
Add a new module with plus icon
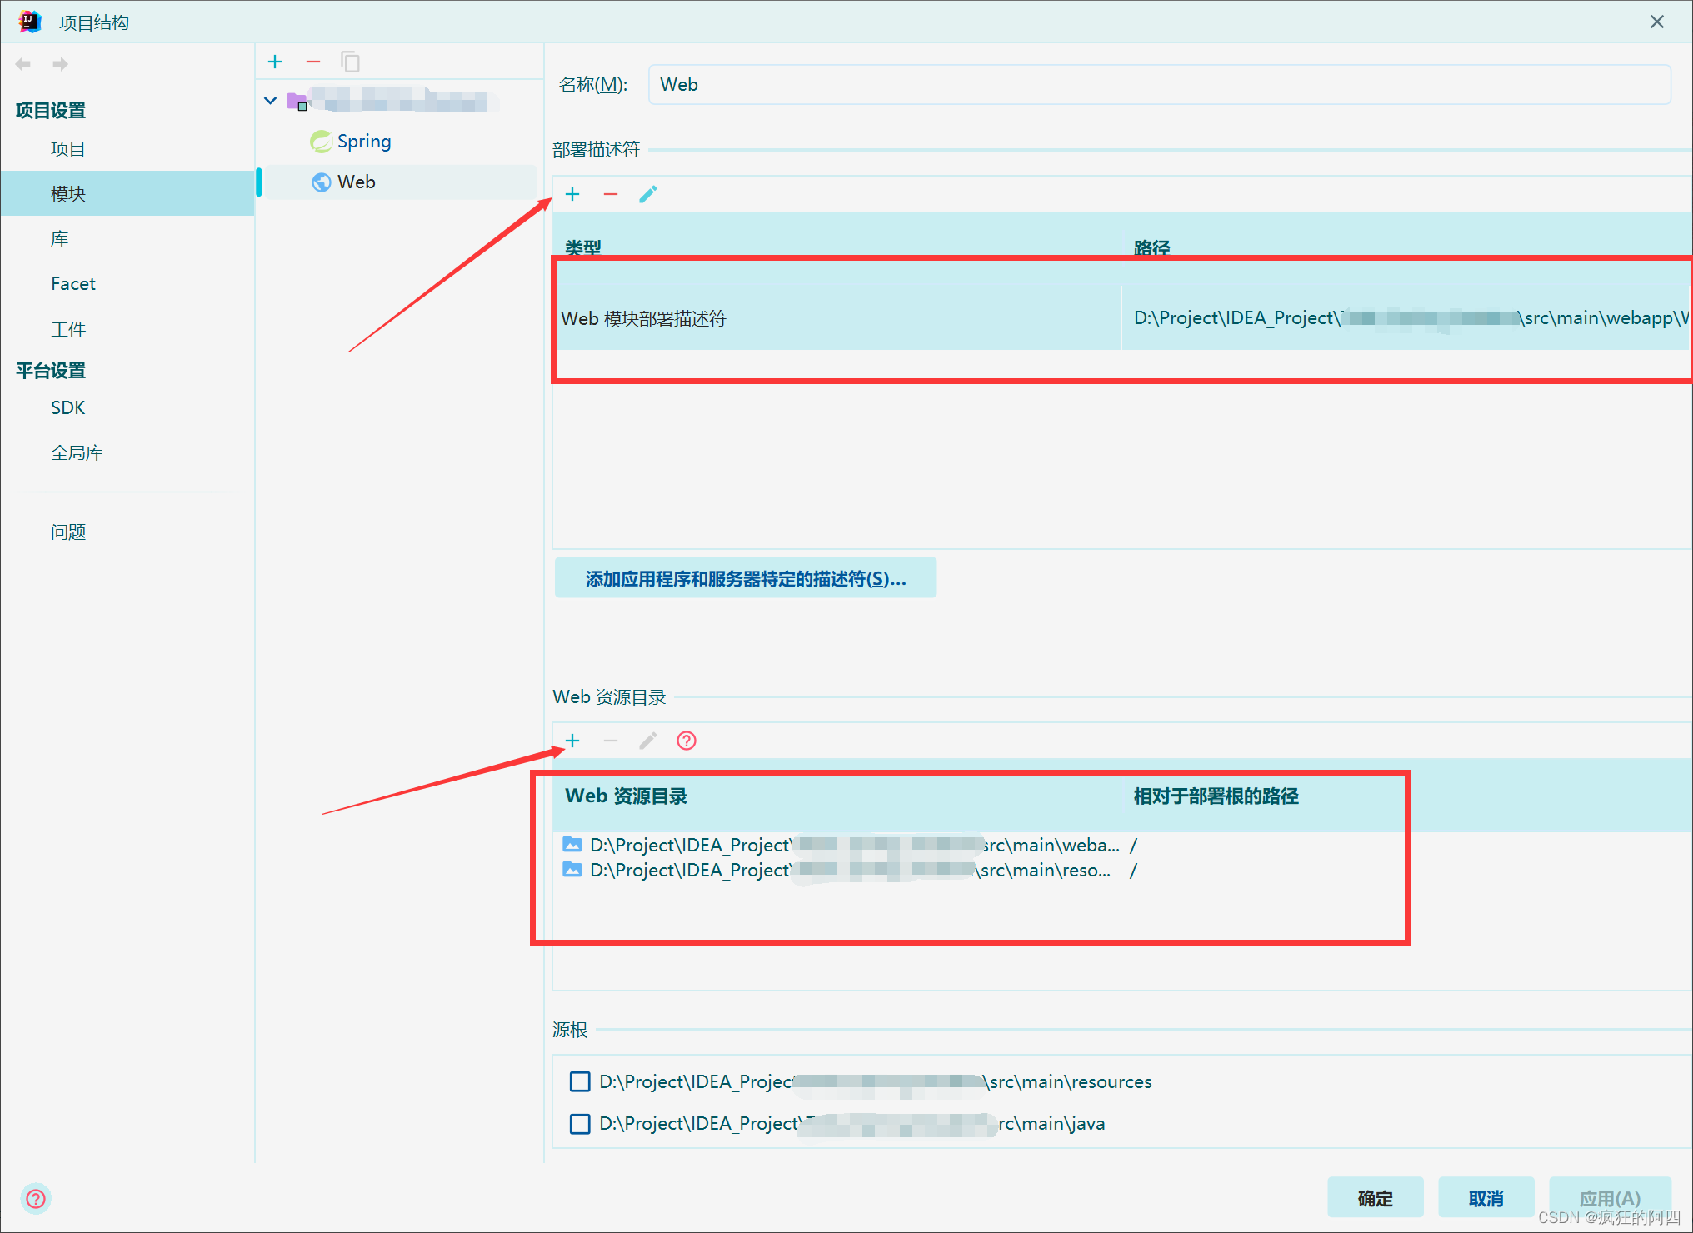[275, 62]
